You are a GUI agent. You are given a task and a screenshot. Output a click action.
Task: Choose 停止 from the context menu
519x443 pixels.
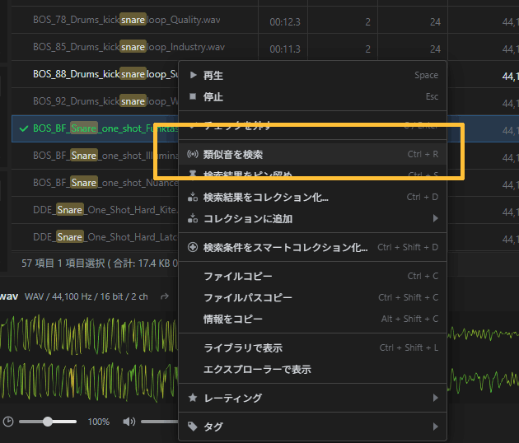313,96
